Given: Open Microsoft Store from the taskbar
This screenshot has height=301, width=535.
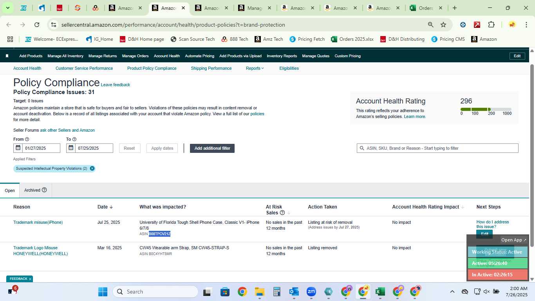Looking at the screenshot, I should click(225, 292).
